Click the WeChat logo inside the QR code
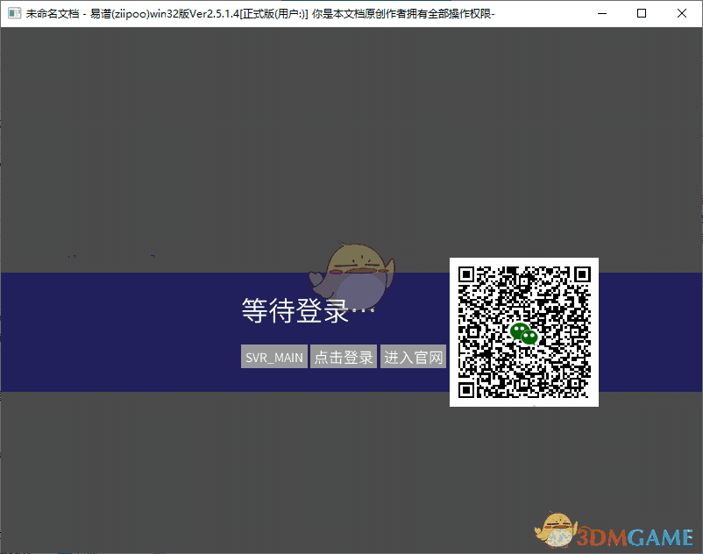Image resolution: width=703 pixels, height=554 pixels. 524,331
